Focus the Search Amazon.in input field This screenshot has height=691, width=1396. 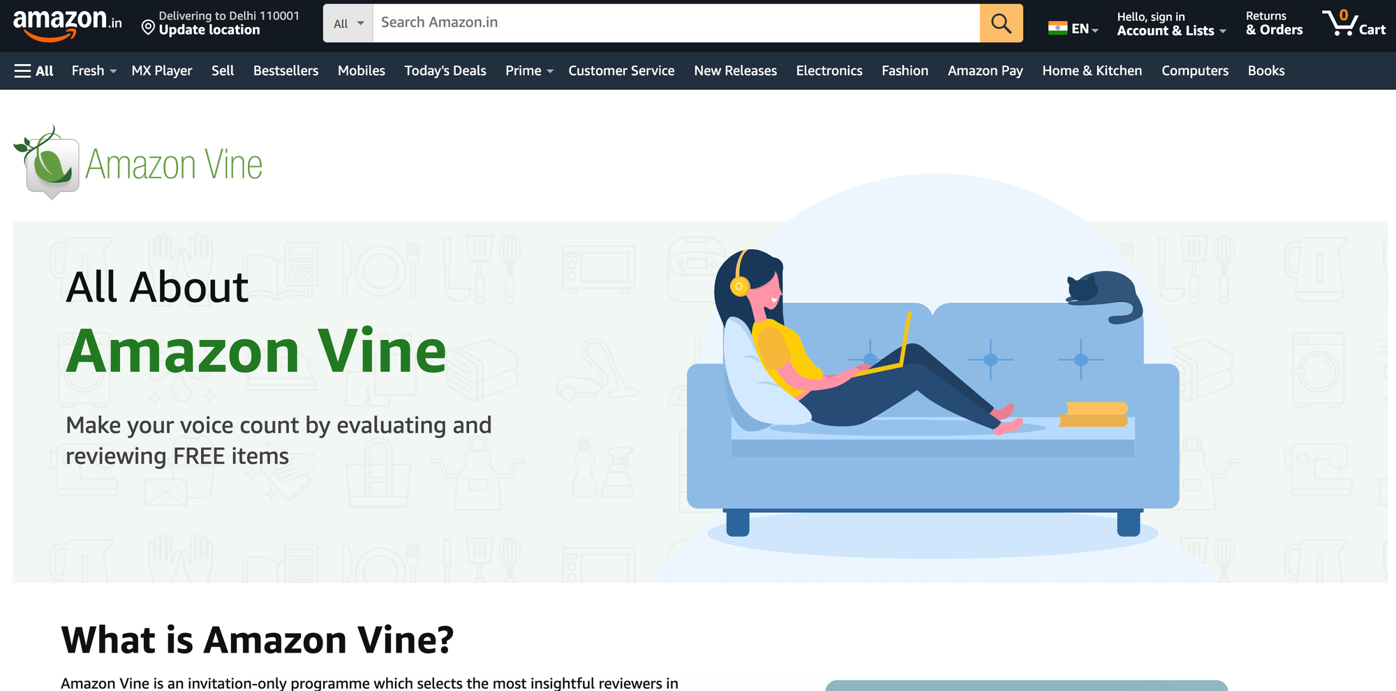click(x=676, y=23)
